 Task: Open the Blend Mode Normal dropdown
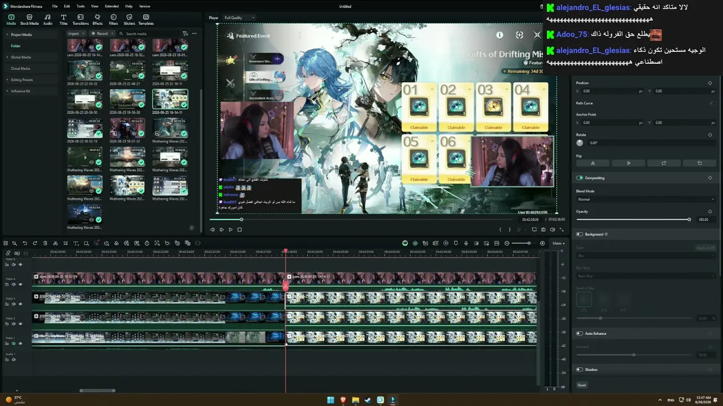(646, 199)
